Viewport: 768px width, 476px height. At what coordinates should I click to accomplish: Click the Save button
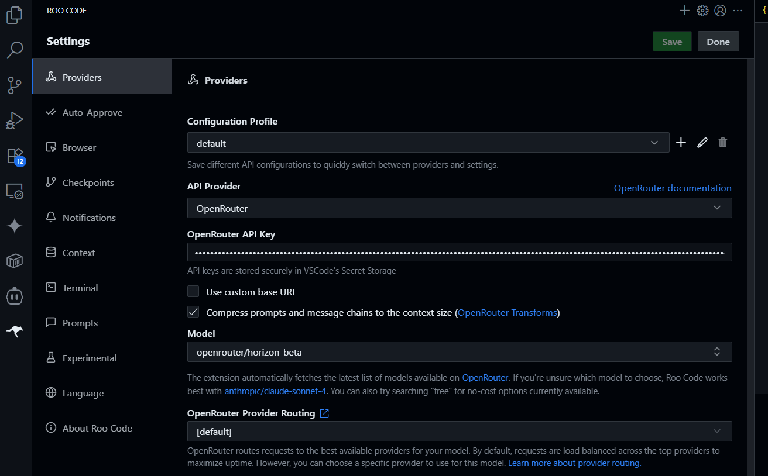[672, 42]
